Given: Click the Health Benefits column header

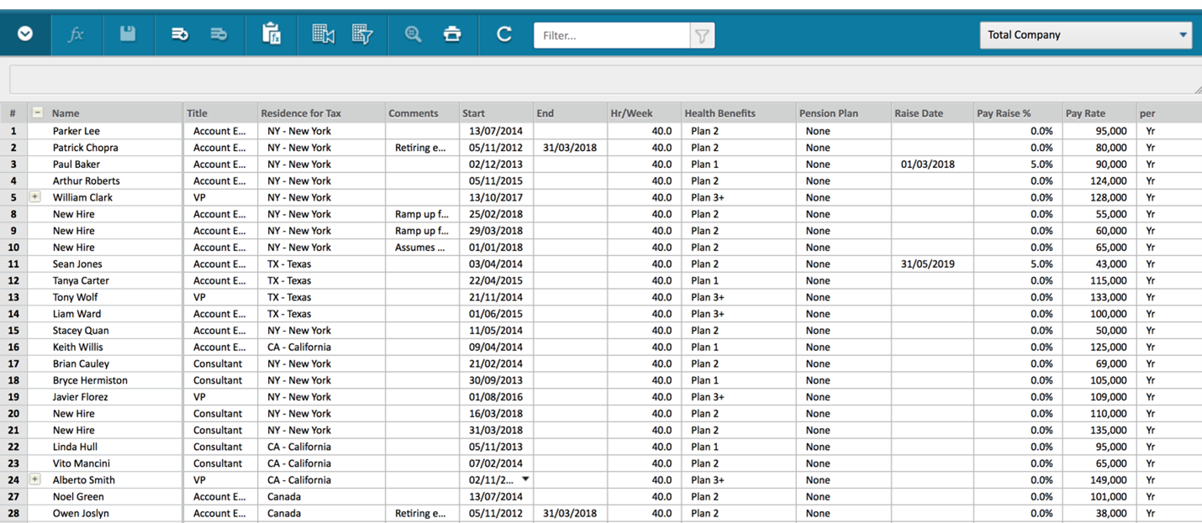Looking at the screenshot, I should pos(720,113).
